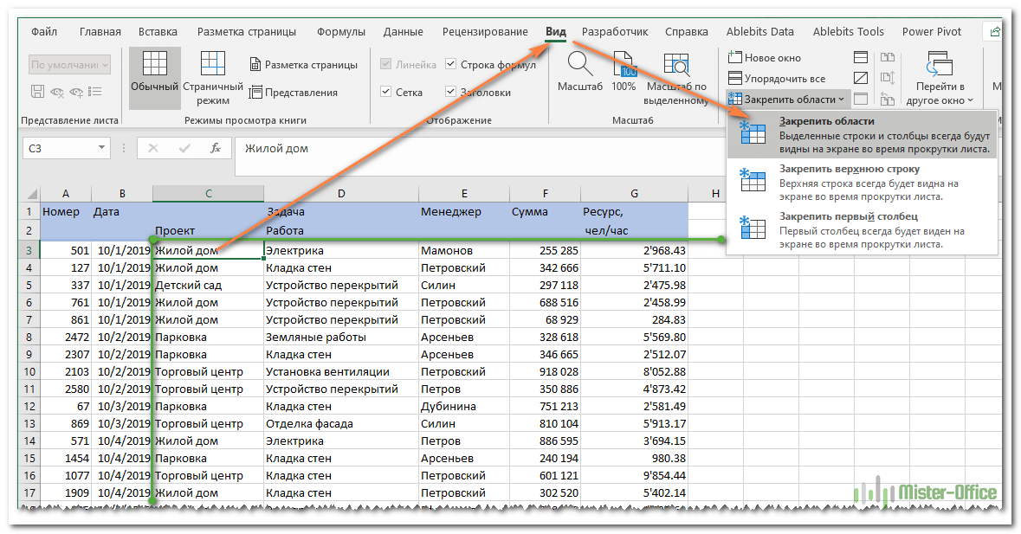Select the Обычный view mode

(154, 77)
